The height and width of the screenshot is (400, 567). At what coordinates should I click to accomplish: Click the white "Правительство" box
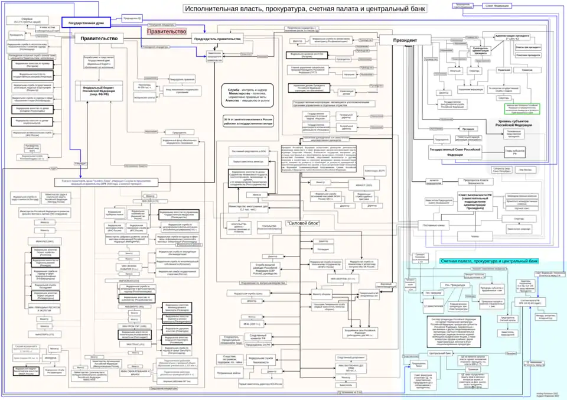pos(96,38)
